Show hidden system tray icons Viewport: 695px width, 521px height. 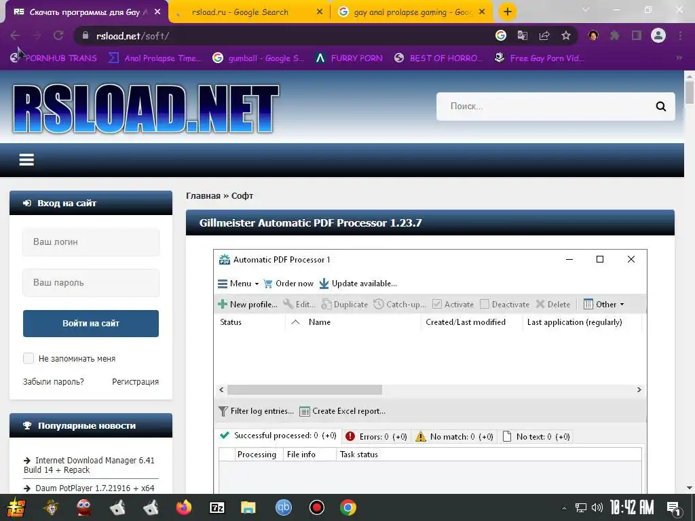tap(564, 508)
